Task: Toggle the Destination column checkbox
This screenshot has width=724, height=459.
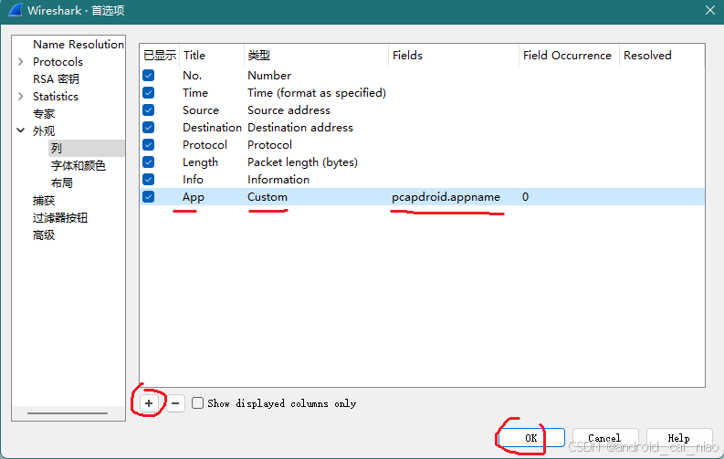Action: pos(148,128)
